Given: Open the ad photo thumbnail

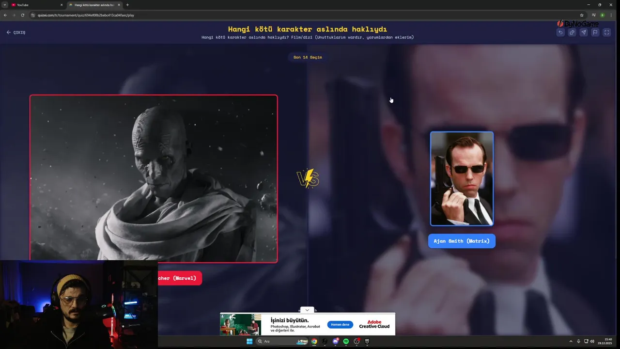Looking at the screenshot, I should point(240,324).
